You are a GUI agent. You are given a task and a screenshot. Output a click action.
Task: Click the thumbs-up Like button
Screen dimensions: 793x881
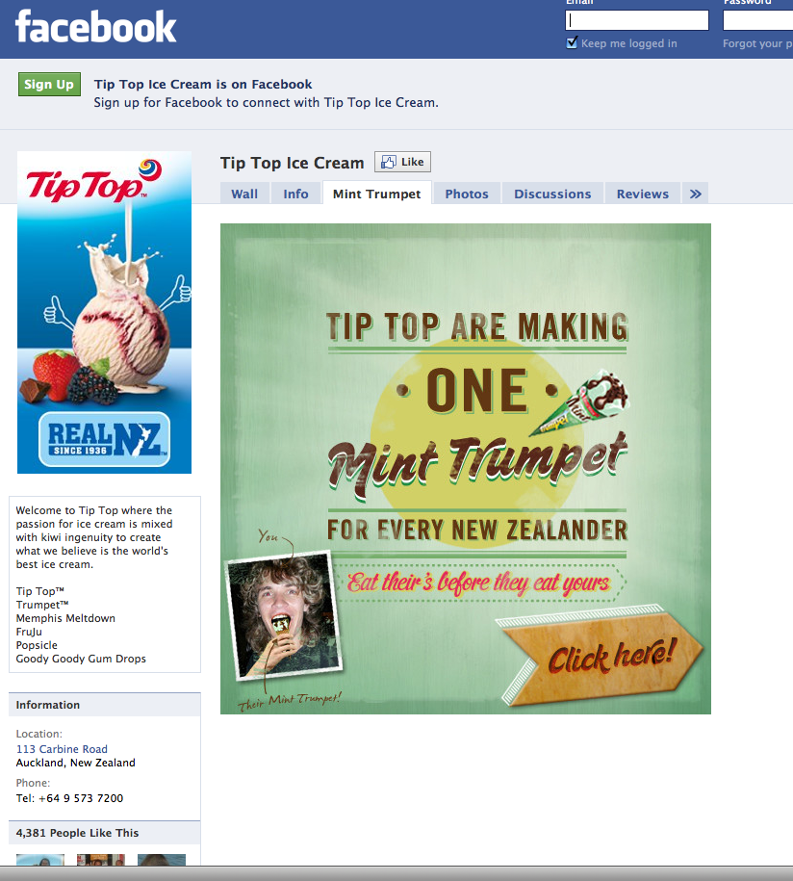[402, 162]
